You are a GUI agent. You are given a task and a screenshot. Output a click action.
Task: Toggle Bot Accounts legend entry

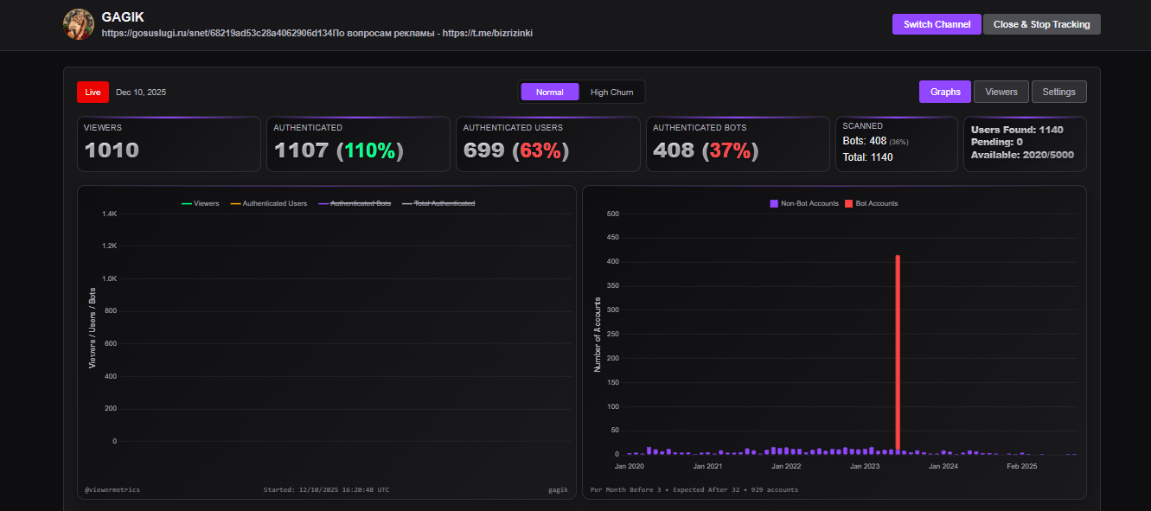(x=872, y=203)
